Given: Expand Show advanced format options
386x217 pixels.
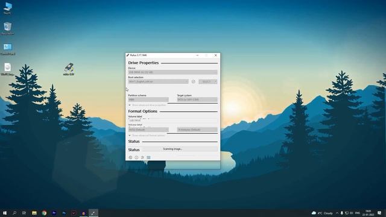Looking at the screenshot, I should [x=147, y=135].
